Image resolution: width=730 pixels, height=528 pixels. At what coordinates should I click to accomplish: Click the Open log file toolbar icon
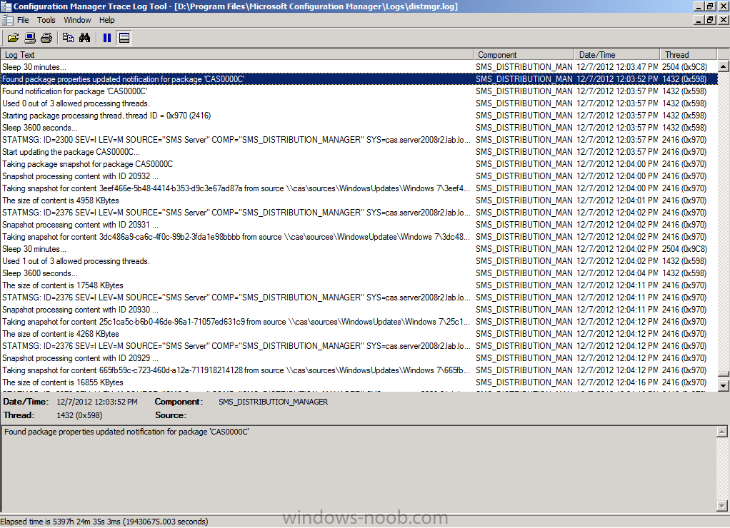tap(13, 38)
